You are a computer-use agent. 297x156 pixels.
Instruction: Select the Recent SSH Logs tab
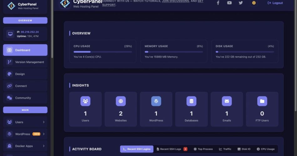click(x=172, y=149)
